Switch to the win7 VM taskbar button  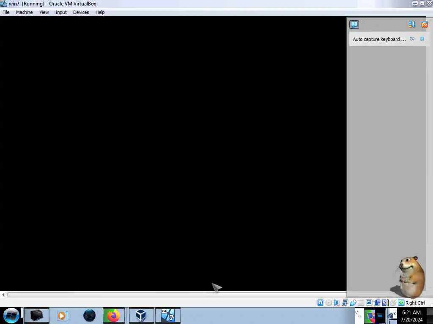pos(167,316)
